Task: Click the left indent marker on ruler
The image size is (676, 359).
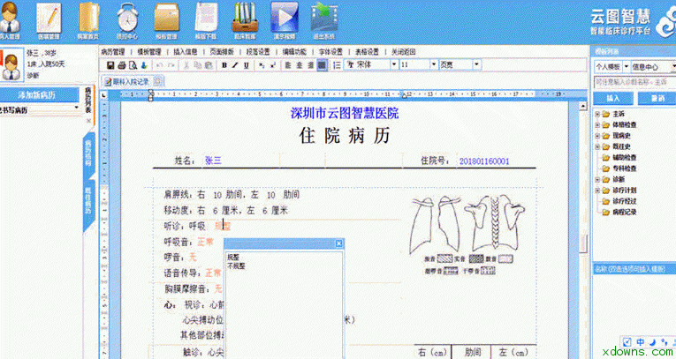Action: tap(151, 95)
